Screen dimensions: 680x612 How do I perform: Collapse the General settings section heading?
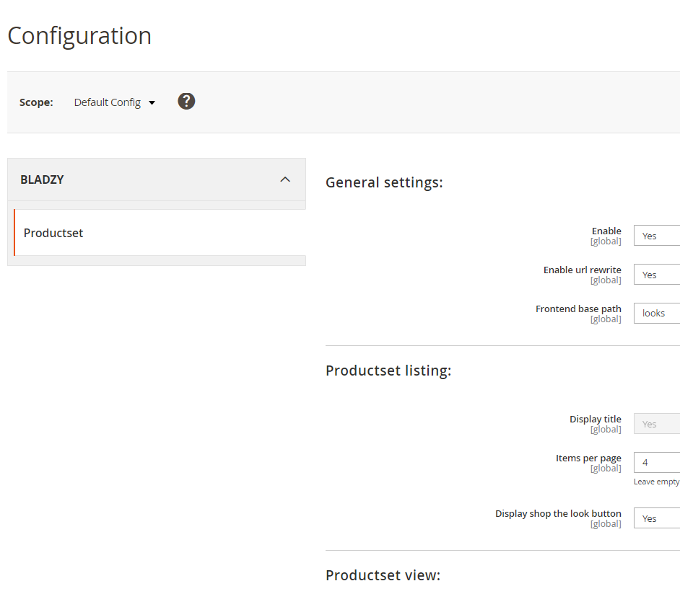[x=384, y=182]
